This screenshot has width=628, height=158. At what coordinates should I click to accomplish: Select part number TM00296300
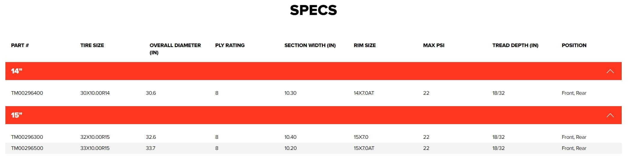tap(27, 137)
